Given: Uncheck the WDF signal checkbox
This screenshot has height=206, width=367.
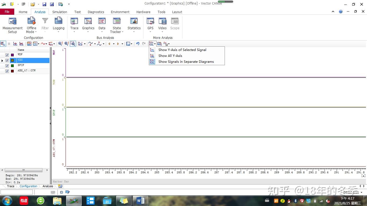Looking at the screenshot, I should pyautogui.click(x=7, y=55).
